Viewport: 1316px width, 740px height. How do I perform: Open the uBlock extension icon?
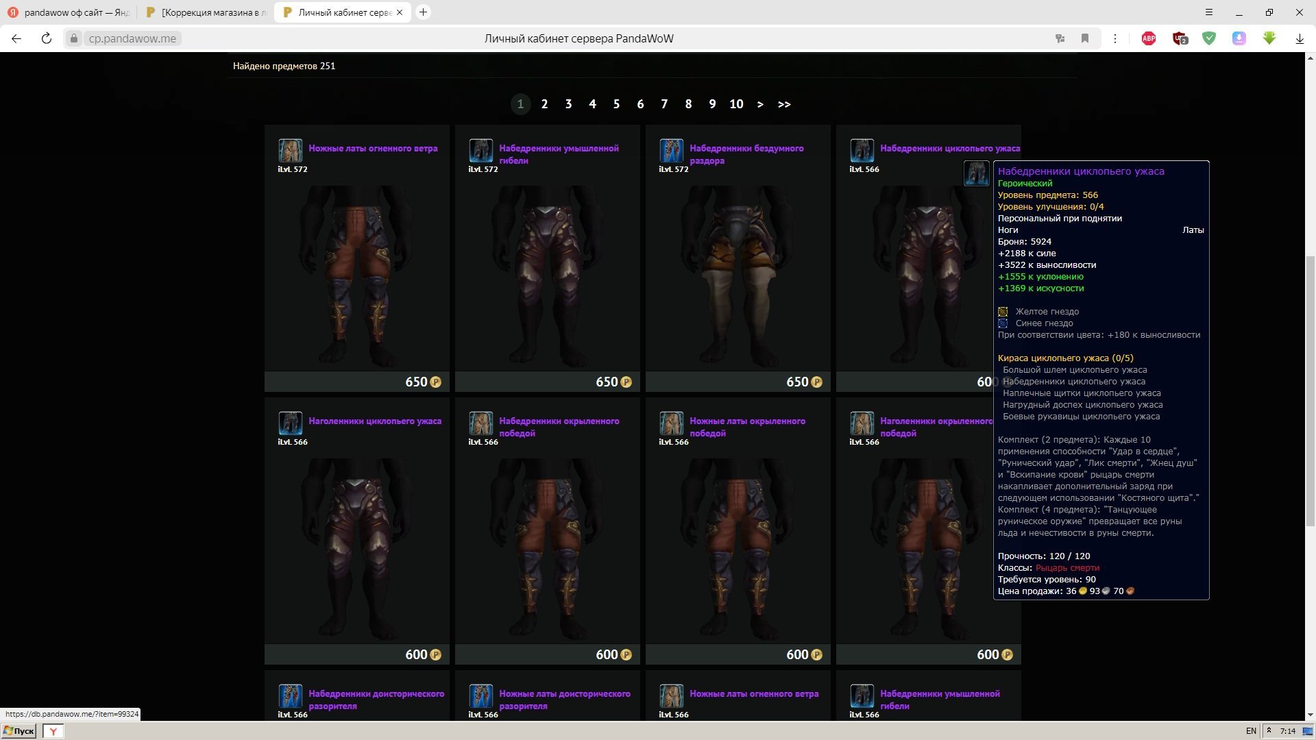(x=1180, y=38)
